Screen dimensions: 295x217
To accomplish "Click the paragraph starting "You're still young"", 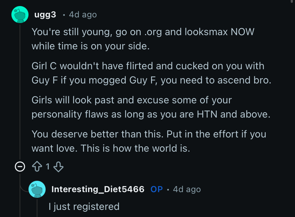I will coord(143,39).
